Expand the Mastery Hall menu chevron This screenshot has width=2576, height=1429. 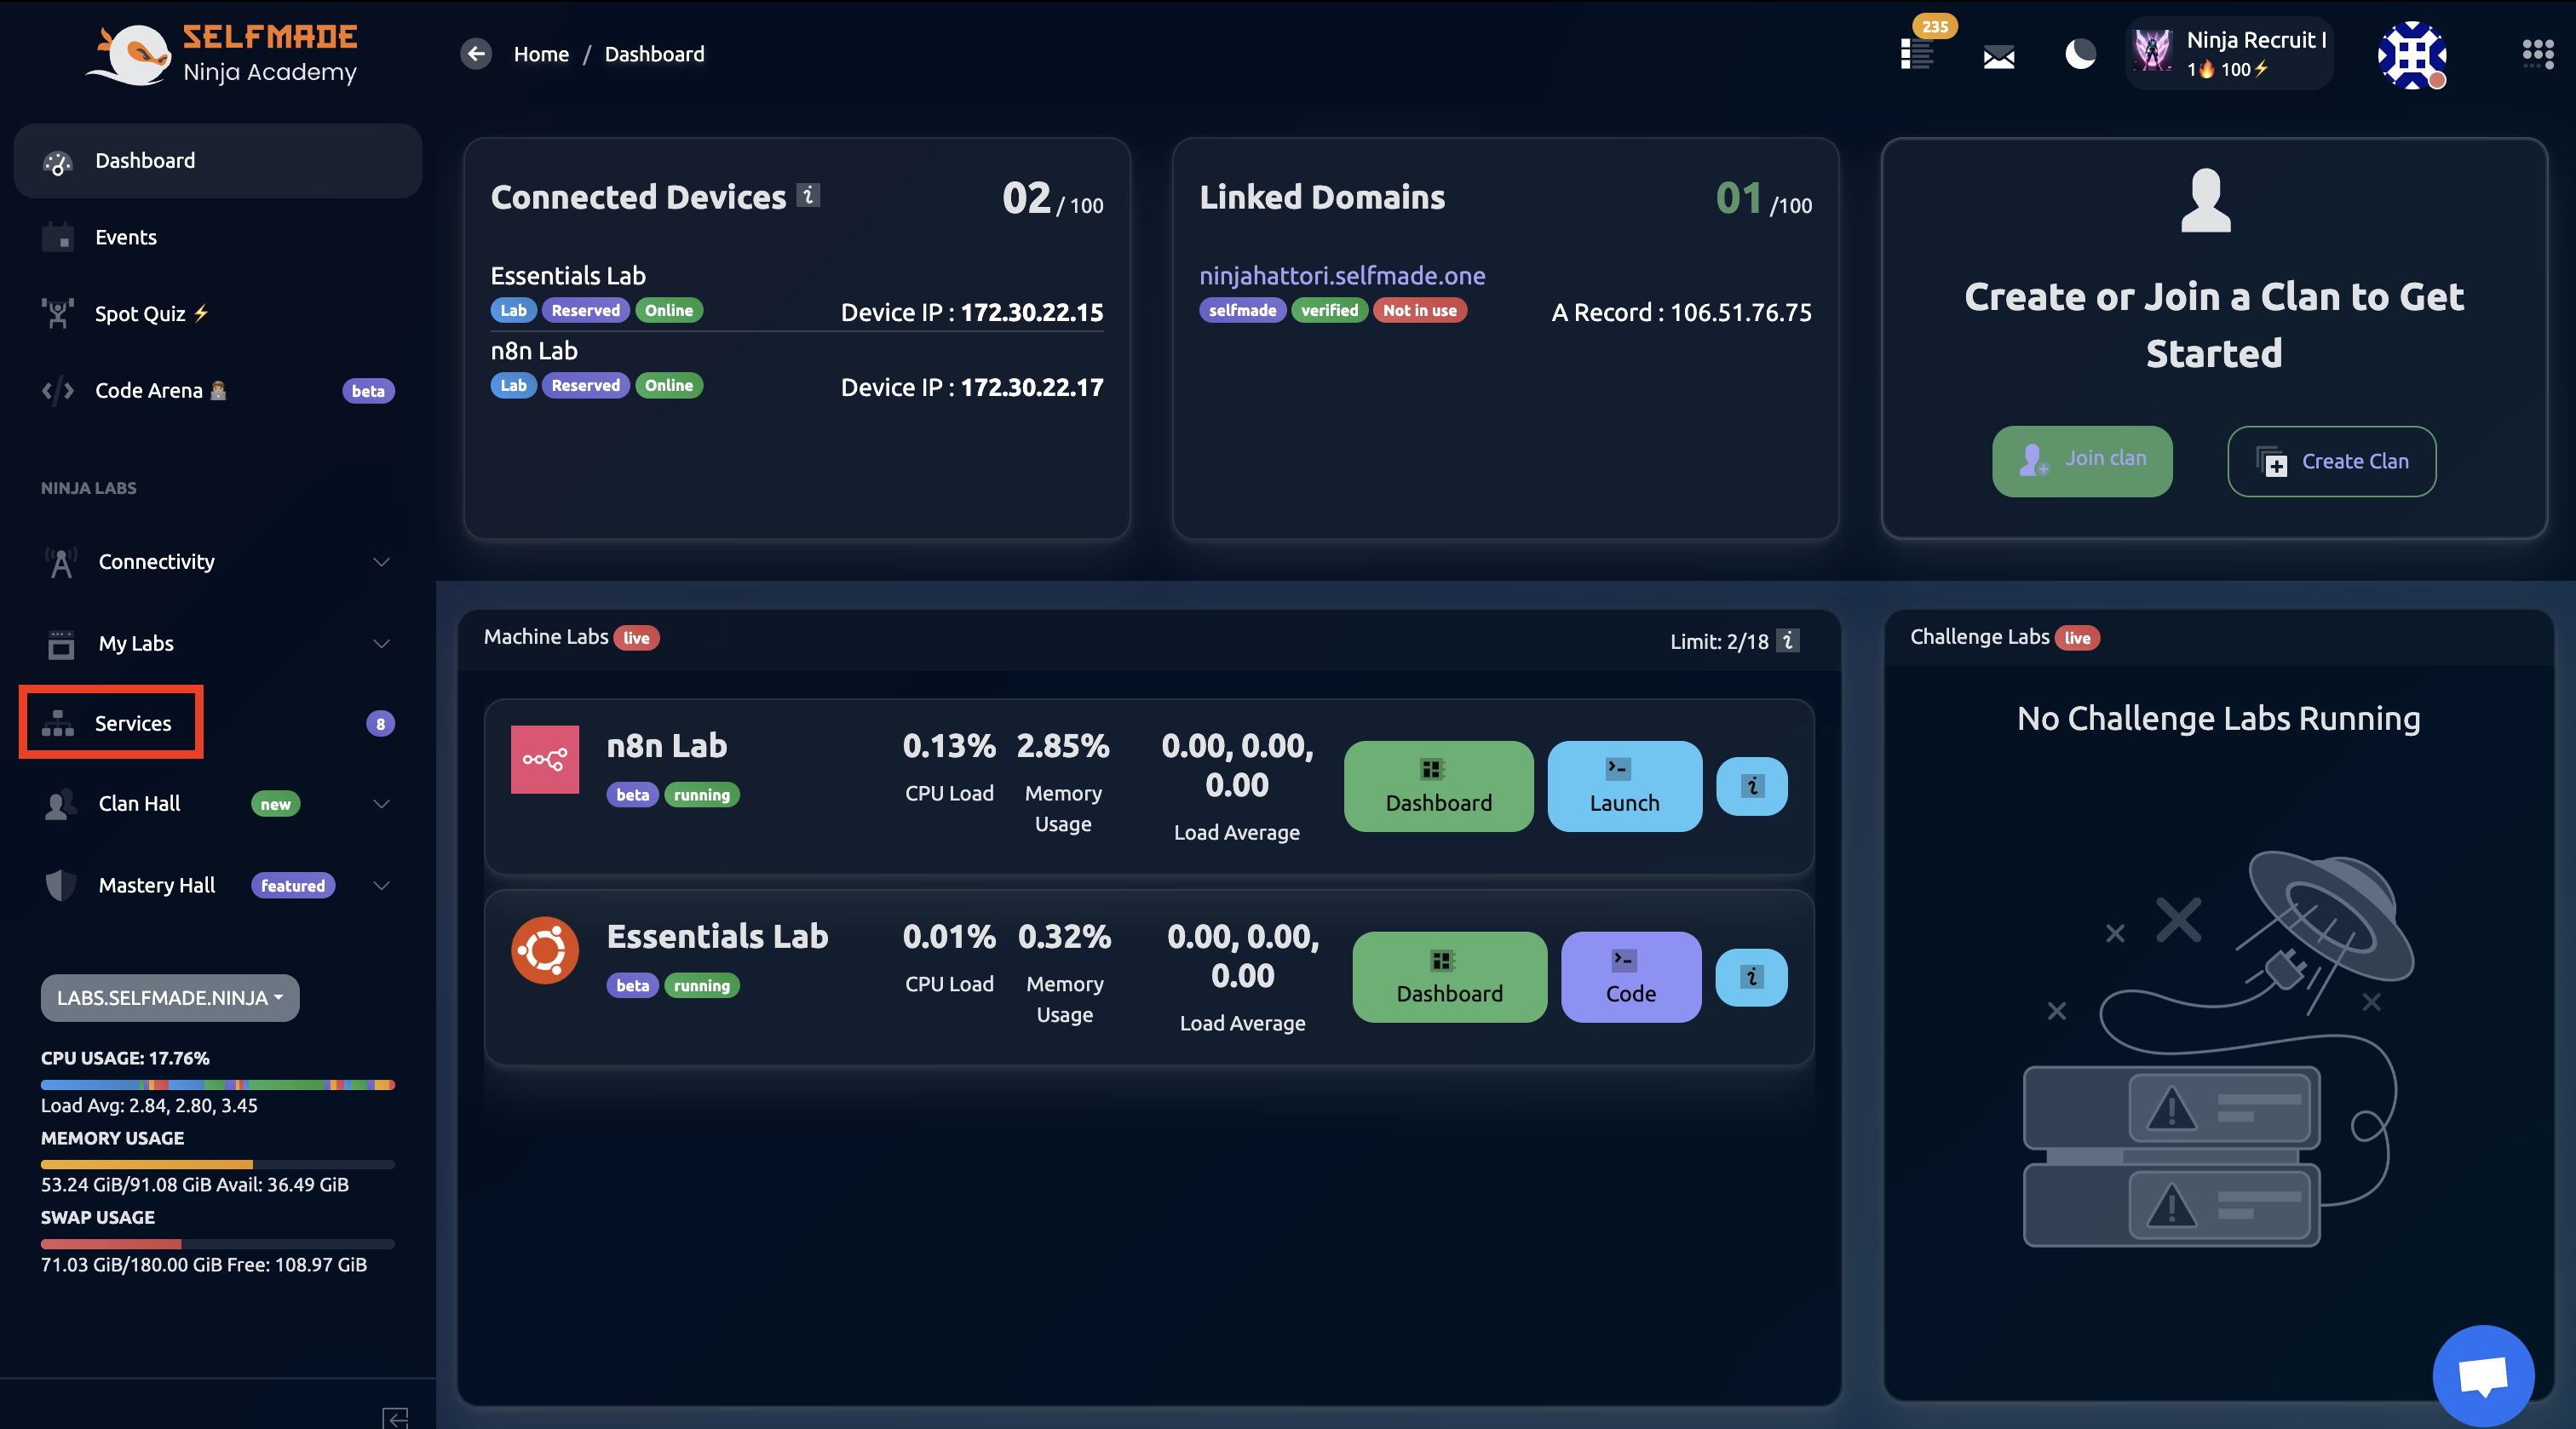[381, 886]
